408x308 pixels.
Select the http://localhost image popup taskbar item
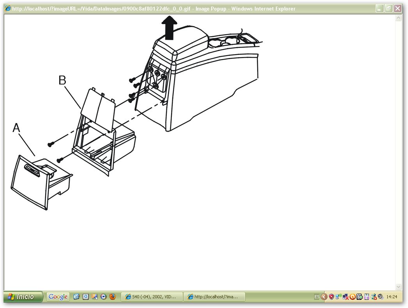click(x=214, y=297)
